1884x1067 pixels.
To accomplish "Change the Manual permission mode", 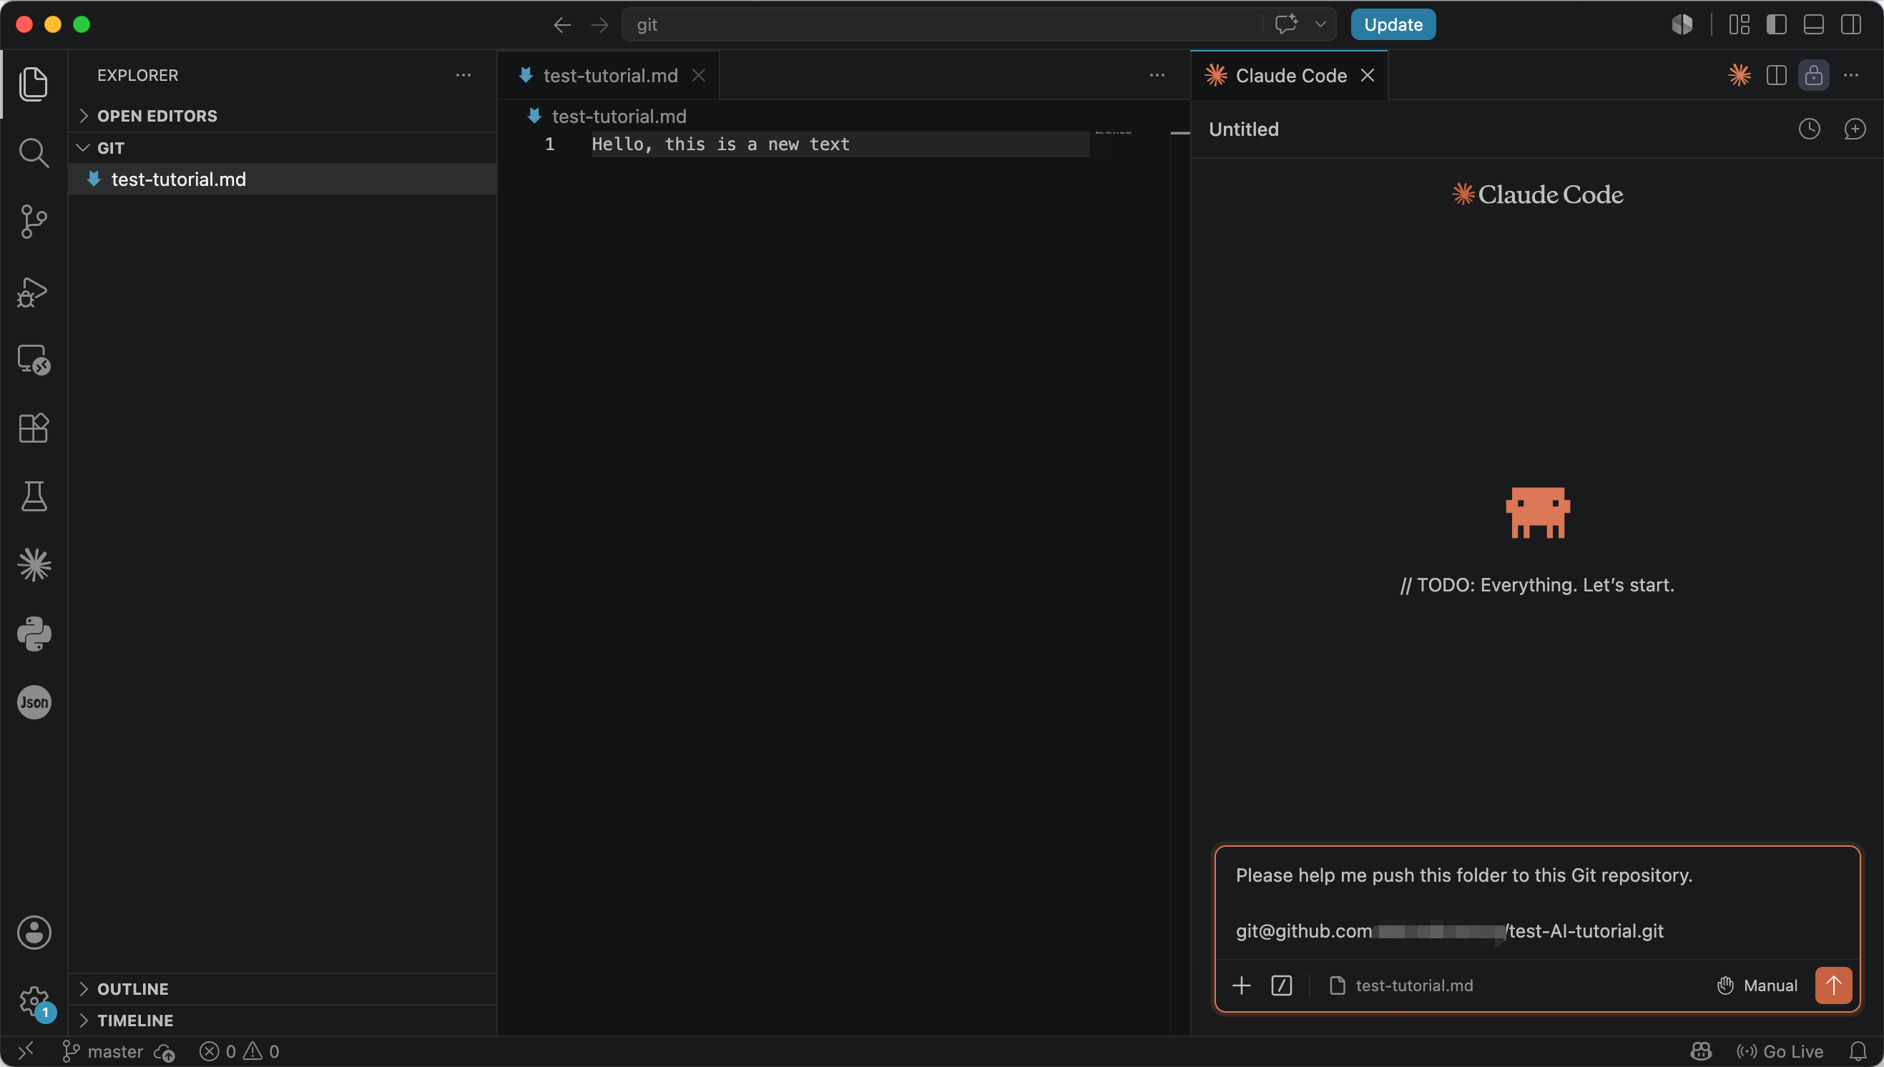I will [x=1757, y=985].
